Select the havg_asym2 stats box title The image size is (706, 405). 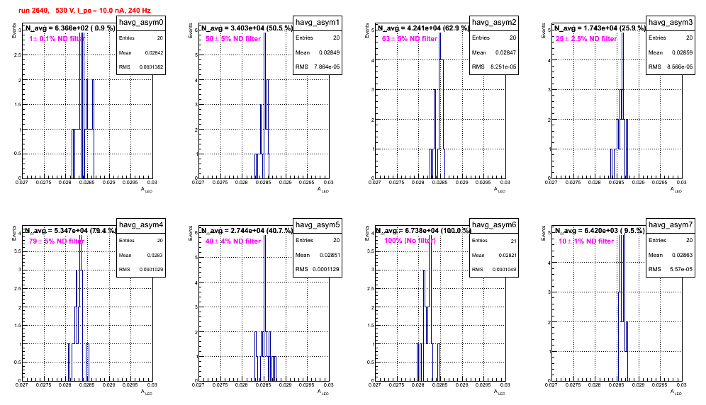coord(494,23)
